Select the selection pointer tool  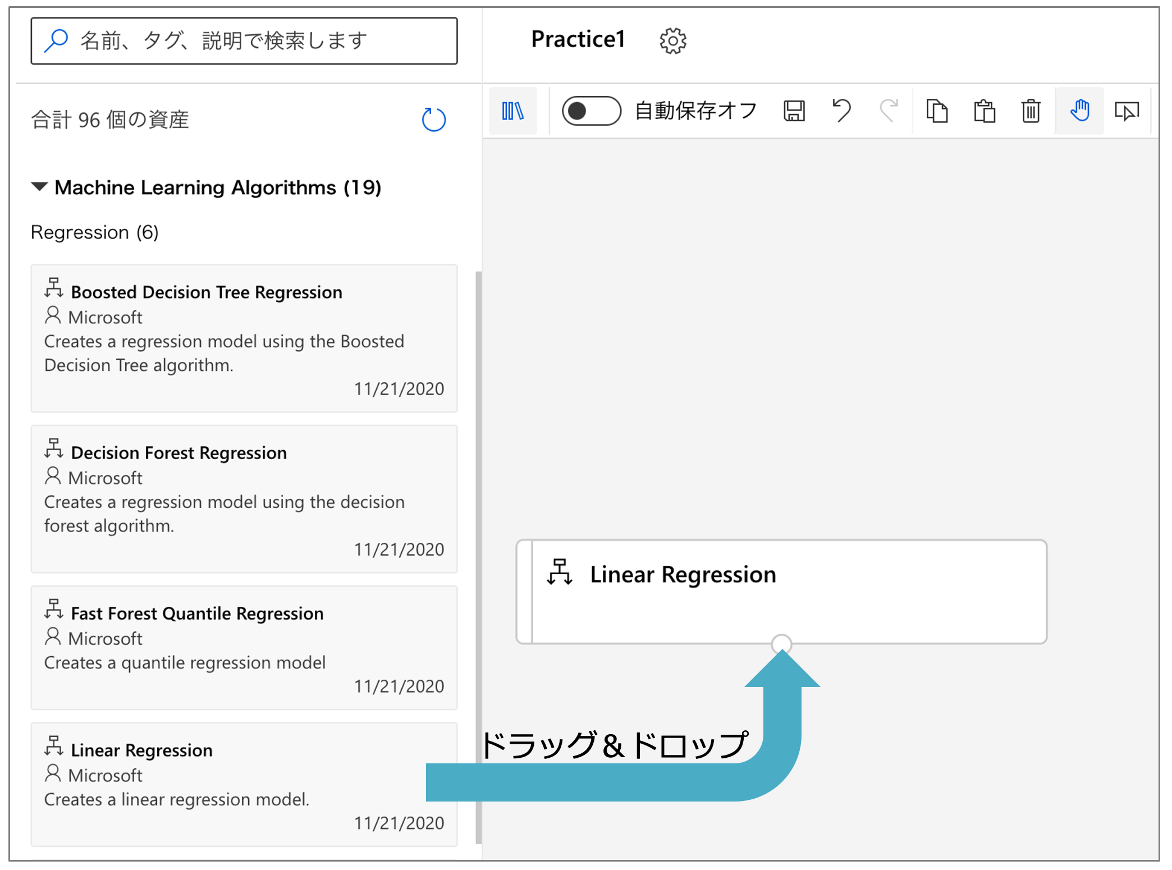coord(1127,111)
